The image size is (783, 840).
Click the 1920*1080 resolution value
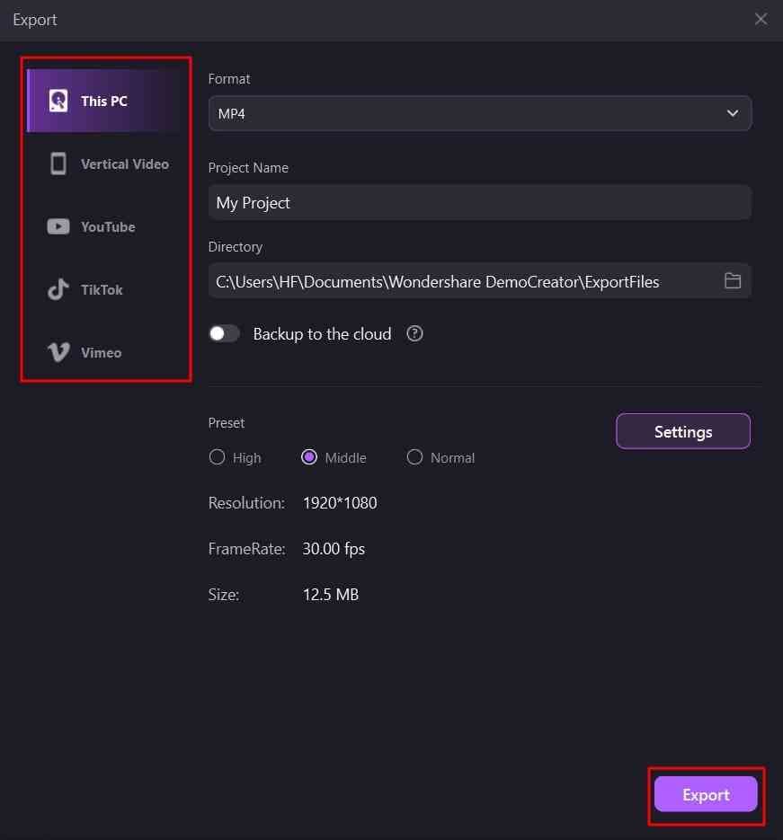(x=340, y=503)
